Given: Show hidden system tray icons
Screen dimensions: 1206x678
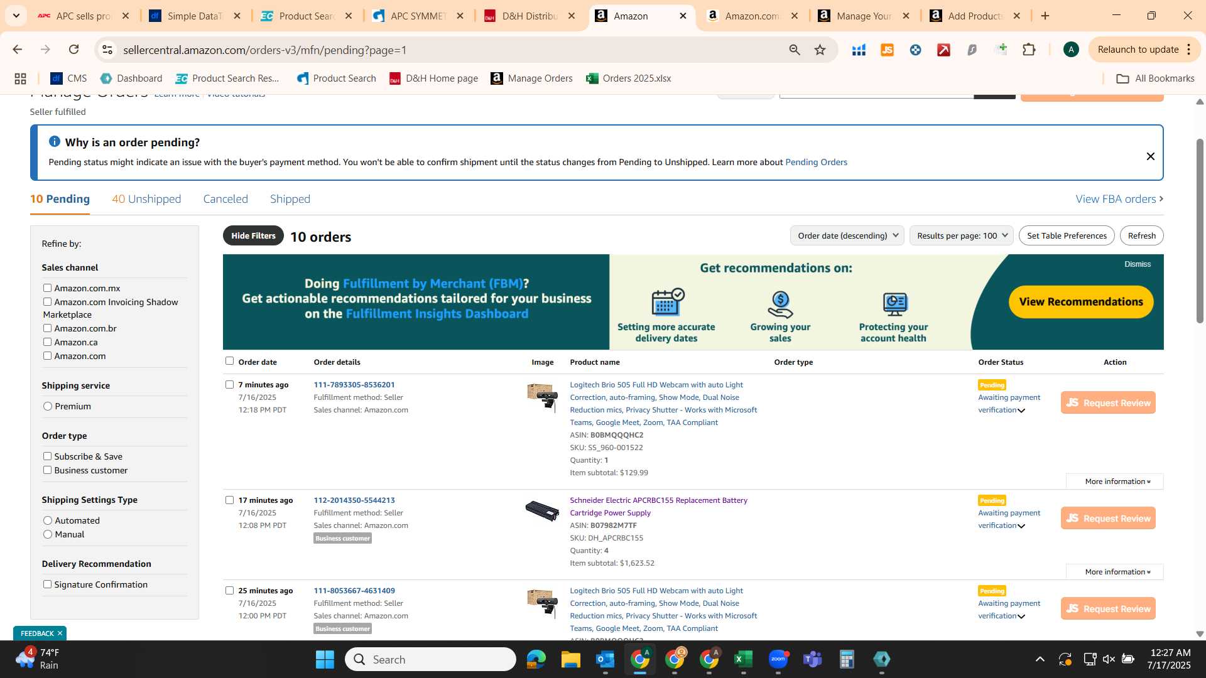Looking at the screenshot, I should click(1040, 659).
